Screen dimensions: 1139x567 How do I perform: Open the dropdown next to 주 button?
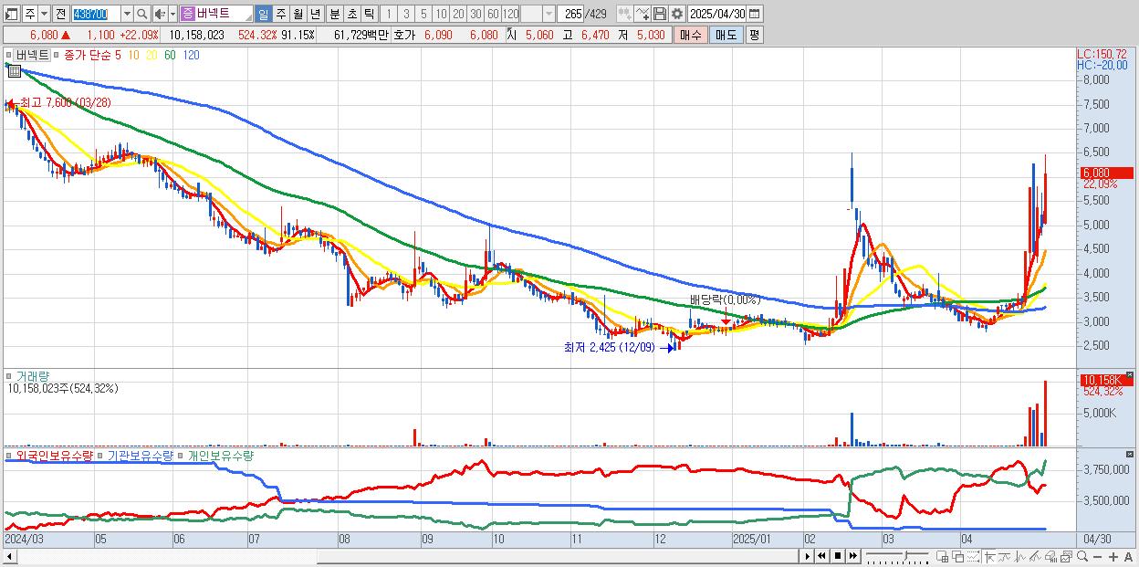(45, 14)
